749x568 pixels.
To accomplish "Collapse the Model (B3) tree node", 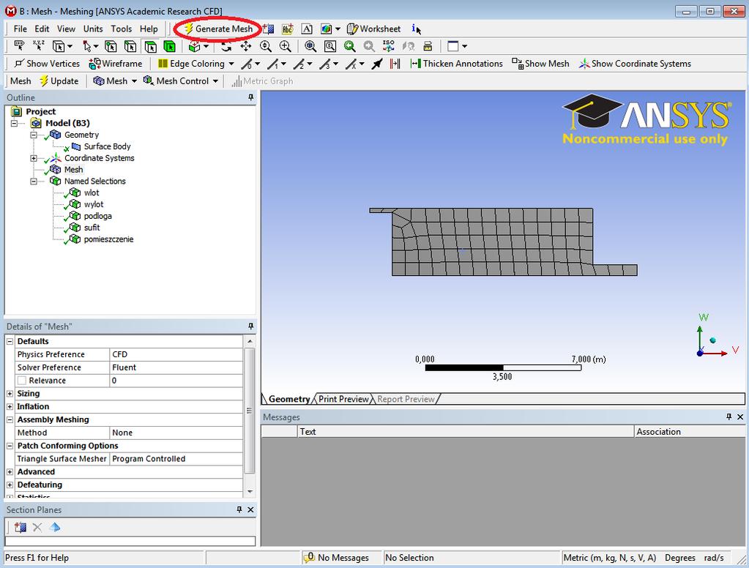I will pos(15,123).
